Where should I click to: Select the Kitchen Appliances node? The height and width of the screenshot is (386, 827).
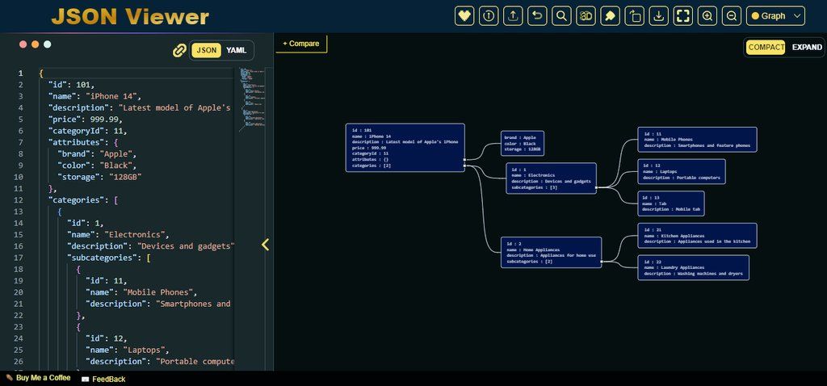tap(697, 236)
